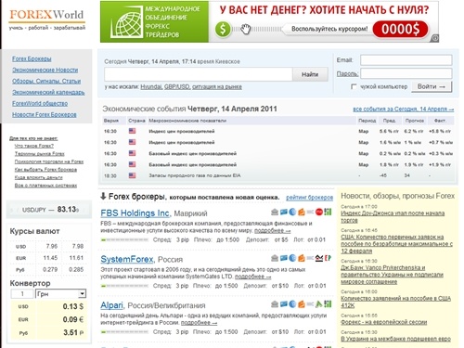The image size is (464, 348).
Task: Click the Войти login button
Action: [x=432, y=86]
